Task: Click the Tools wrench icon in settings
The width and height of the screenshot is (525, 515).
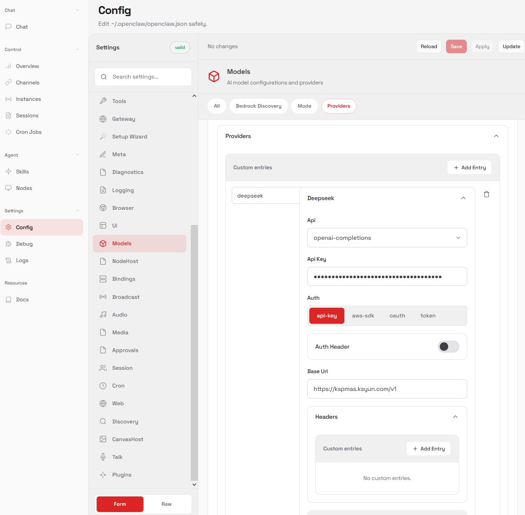Action: 103,101
